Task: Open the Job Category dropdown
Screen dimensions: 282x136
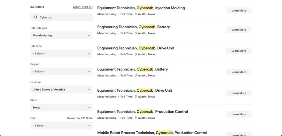Action: (61, 36)
